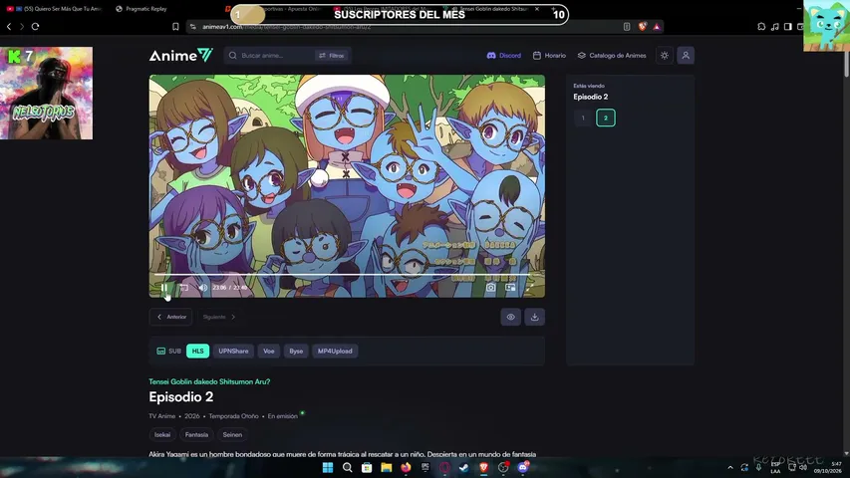The height and width of the screenshot is (478, 850).
Task: Switch to the UPNShare server
Action: coord(233,352)
